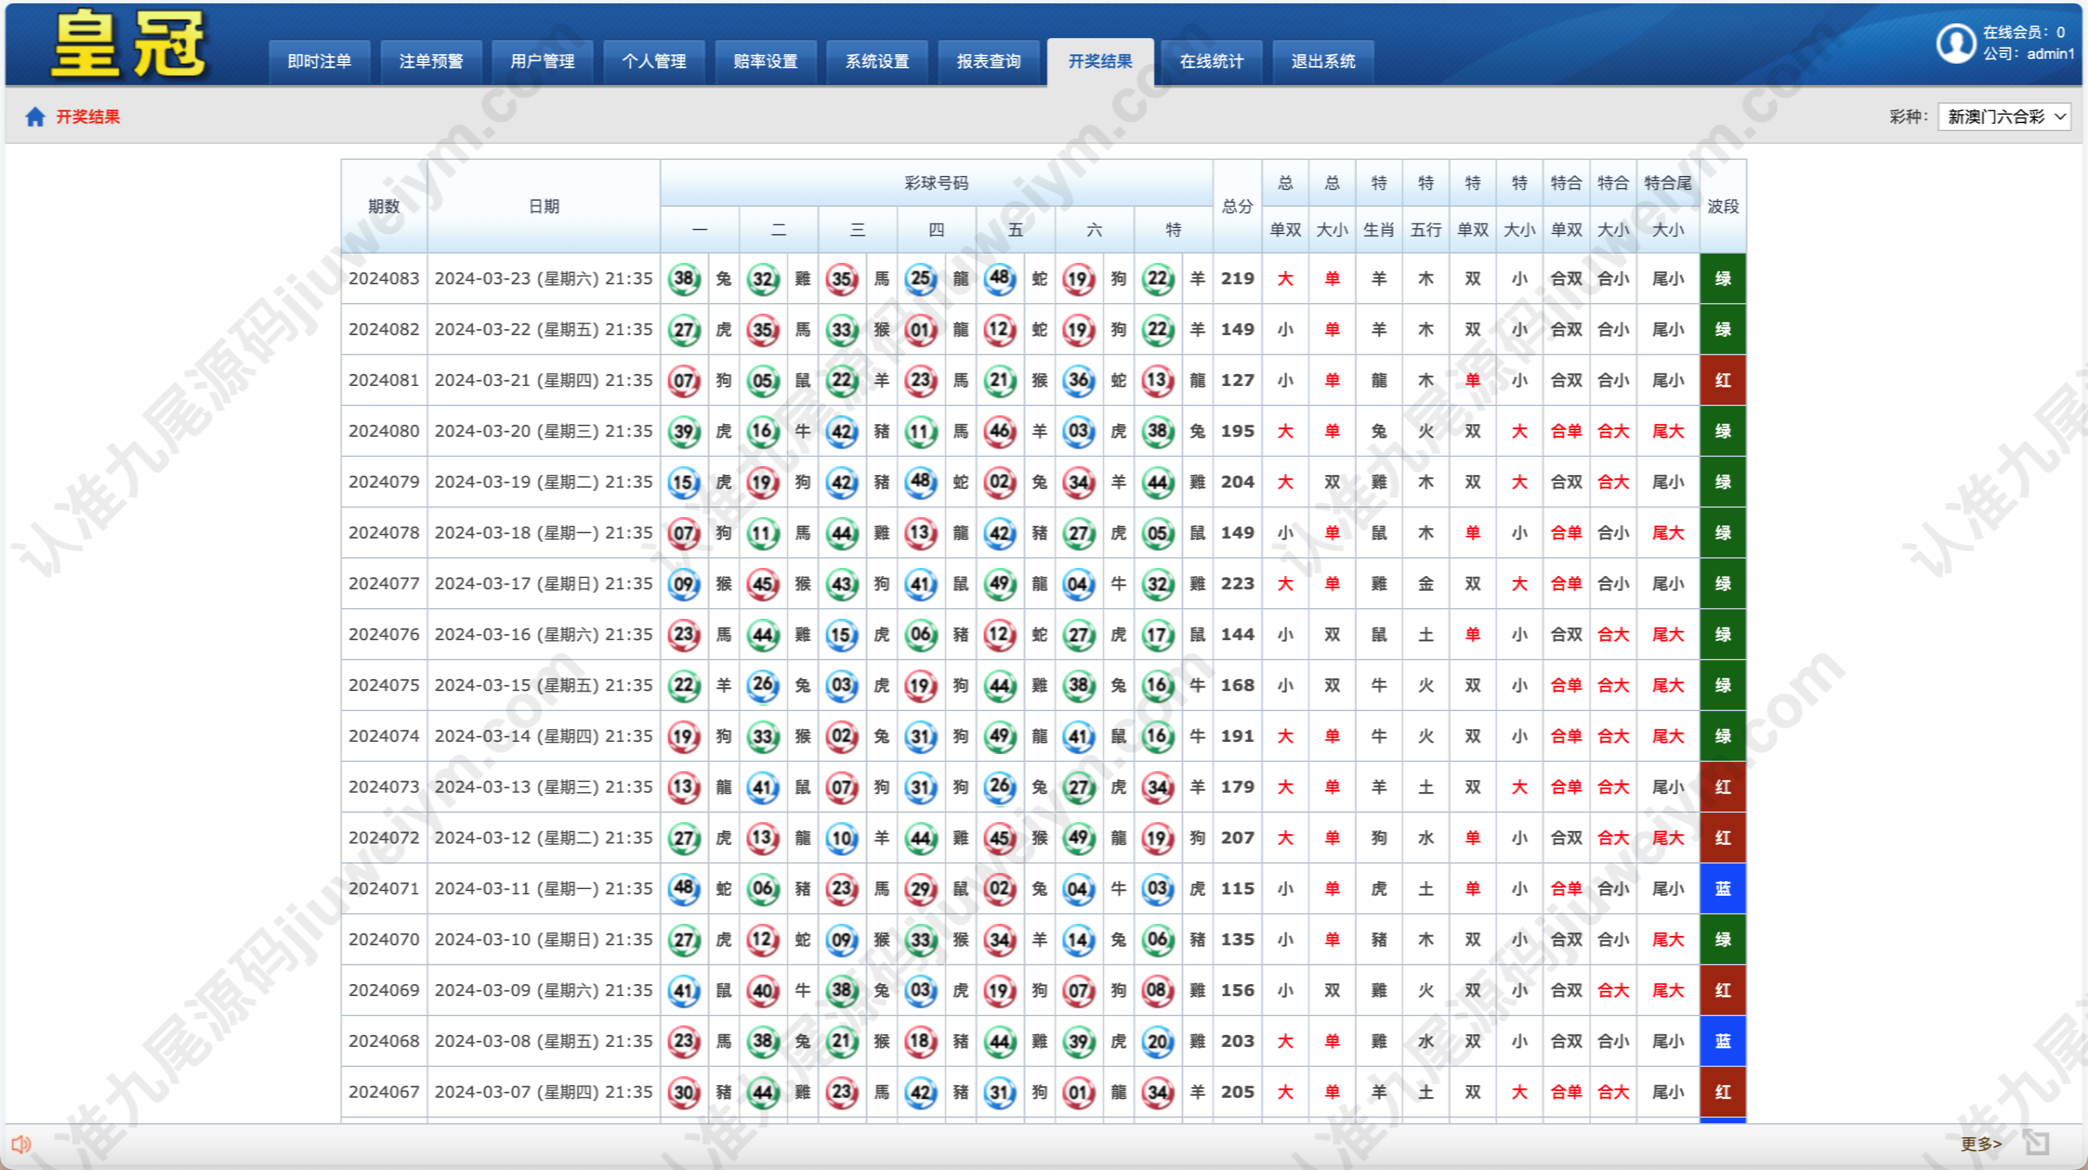Click the blue 蓝 swatch in row 2024071
Viewport: 2088px width, 1170px height.
pos(1723,889)
